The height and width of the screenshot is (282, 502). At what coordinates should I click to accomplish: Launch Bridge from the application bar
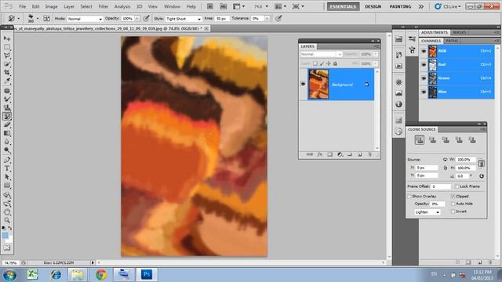209,6
